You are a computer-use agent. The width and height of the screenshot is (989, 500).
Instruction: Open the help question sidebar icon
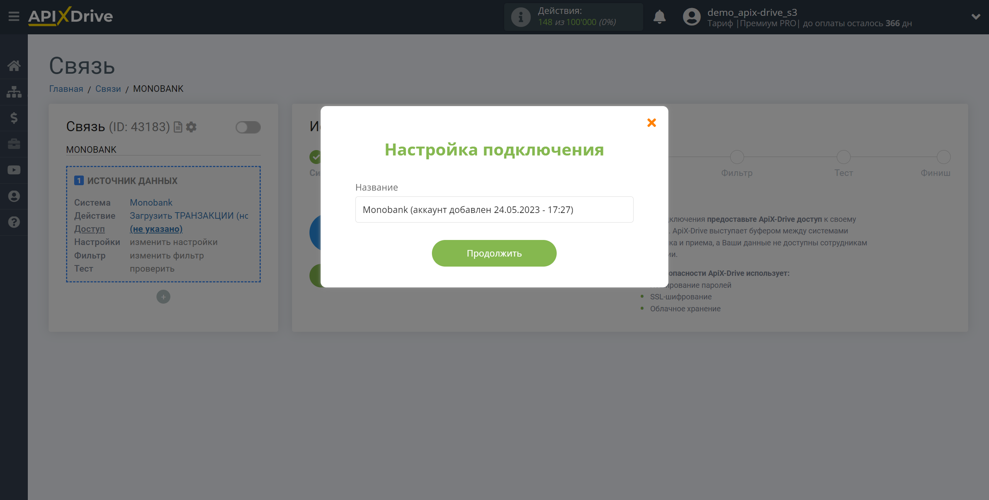pos(14,222)
